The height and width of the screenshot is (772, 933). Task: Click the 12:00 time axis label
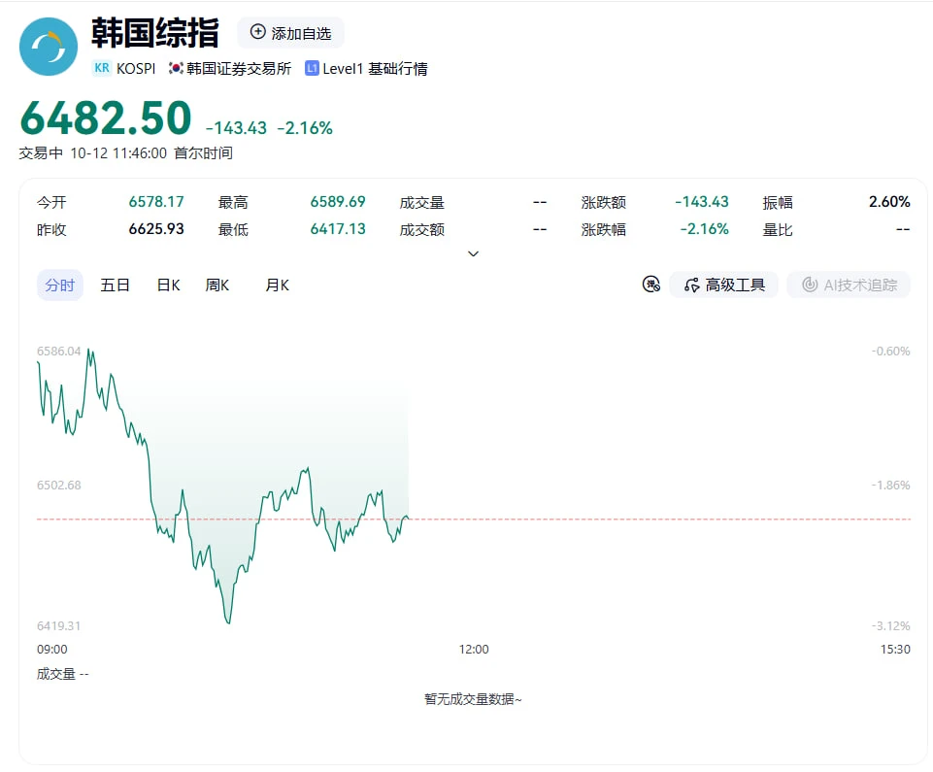[474, 650]
